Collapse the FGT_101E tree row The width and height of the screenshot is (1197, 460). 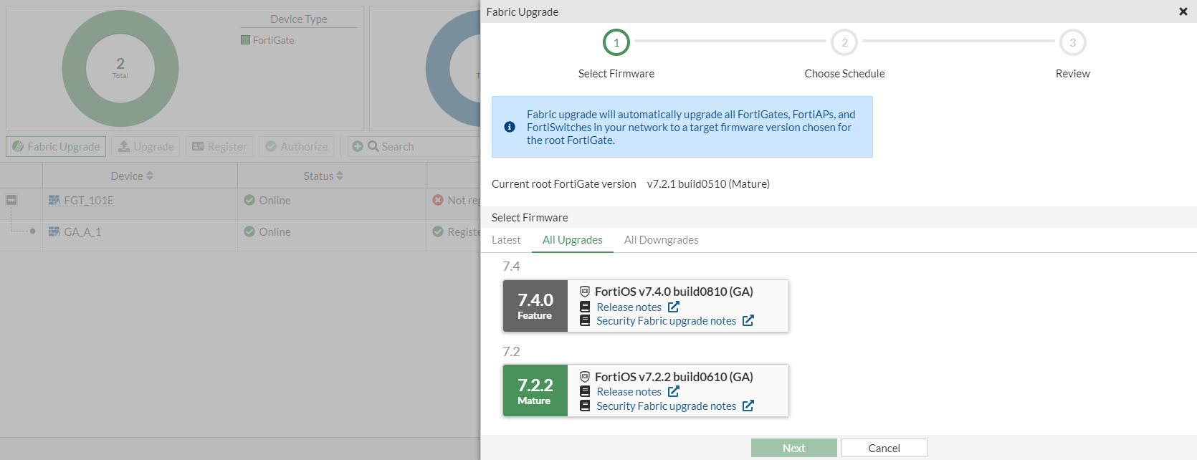pyautogui.click(x=11, y=200)
